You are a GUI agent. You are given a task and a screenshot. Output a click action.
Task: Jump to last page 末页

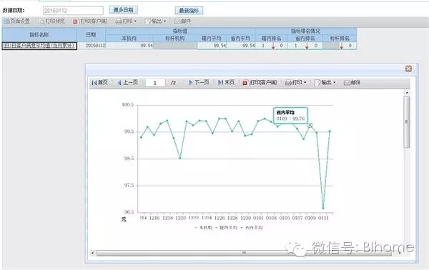(226, 83)
